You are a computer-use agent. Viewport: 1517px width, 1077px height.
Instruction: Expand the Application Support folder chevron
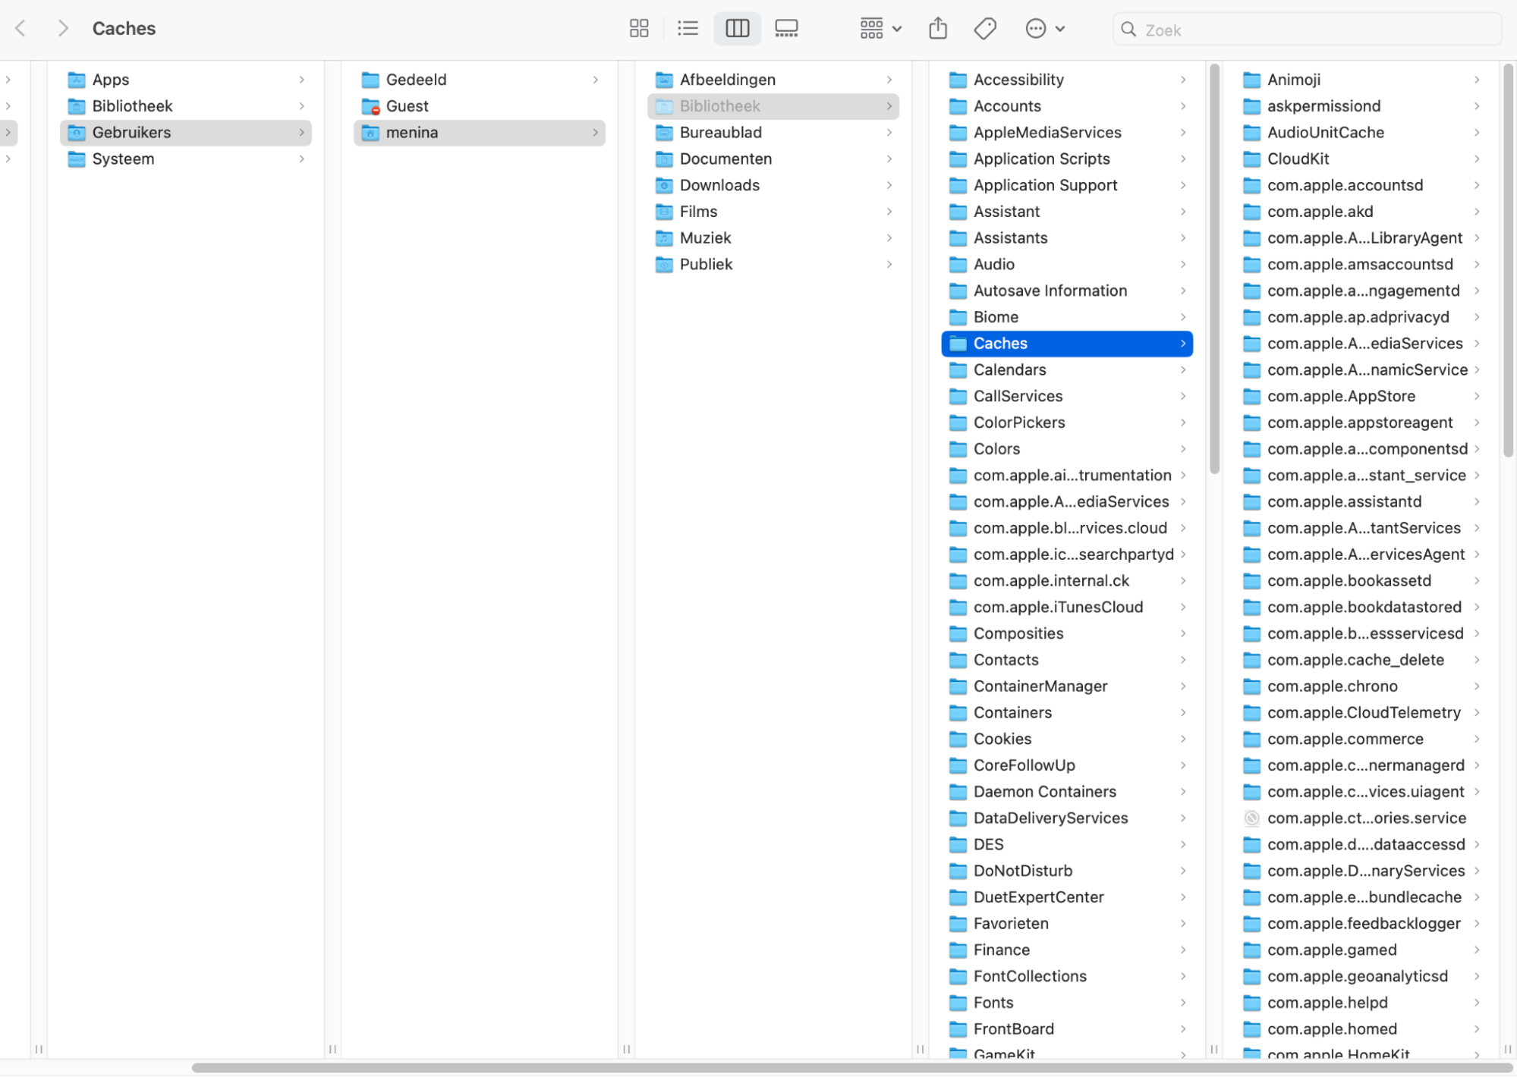pyautogui.click(x=1183, y=185)
